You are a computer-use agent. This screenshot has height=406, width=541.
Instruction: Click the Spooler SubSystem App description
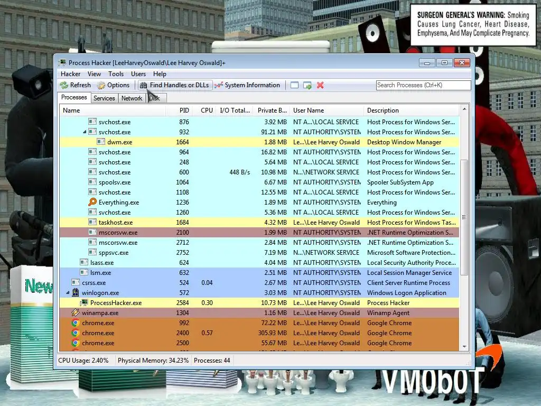pyautogui.click(x=400, y=182)
